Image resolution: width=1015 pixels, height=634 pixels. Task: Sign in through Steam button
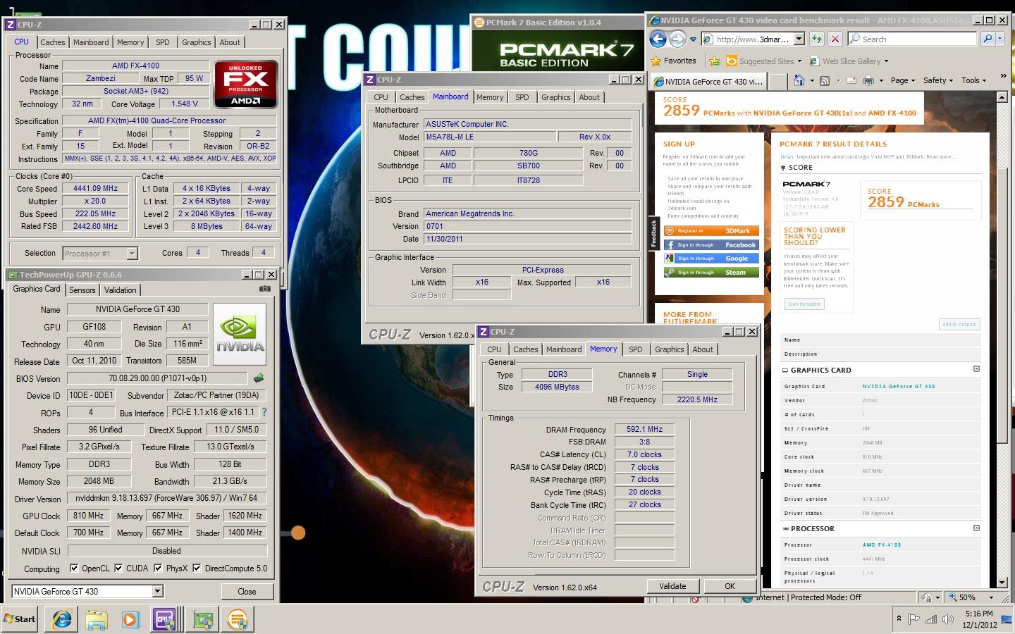(710, 272)
